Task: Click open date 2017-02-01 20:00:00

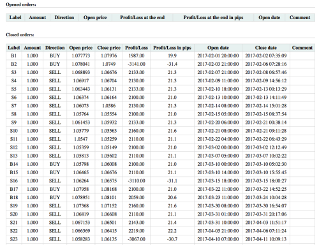Action: click(x=218, y=56)
